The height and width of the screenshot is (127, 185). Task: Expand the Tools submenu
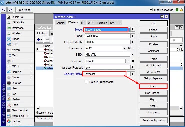click(31, 104)
